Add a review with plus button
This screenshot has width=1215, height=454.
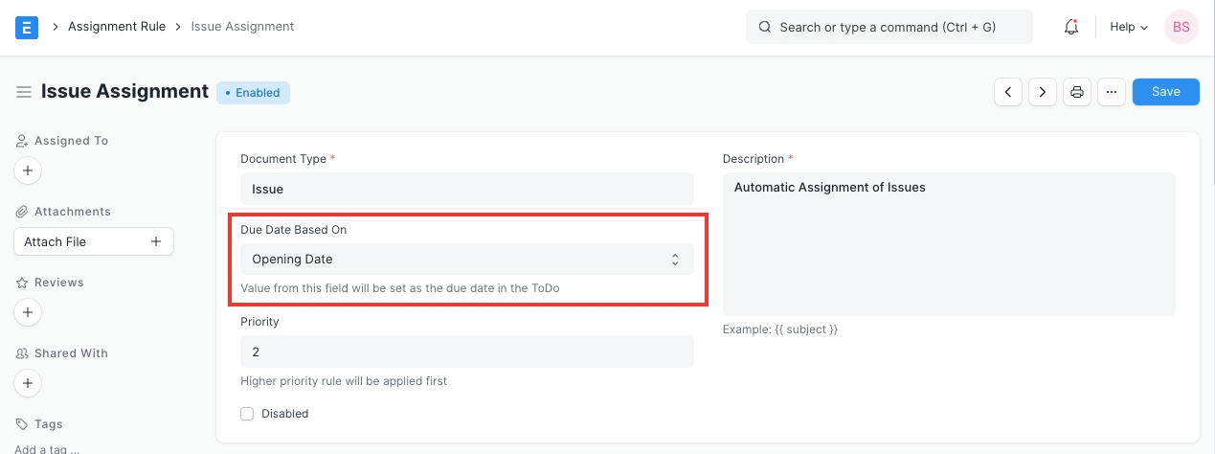pyautogui.click(x=28, y=312)
